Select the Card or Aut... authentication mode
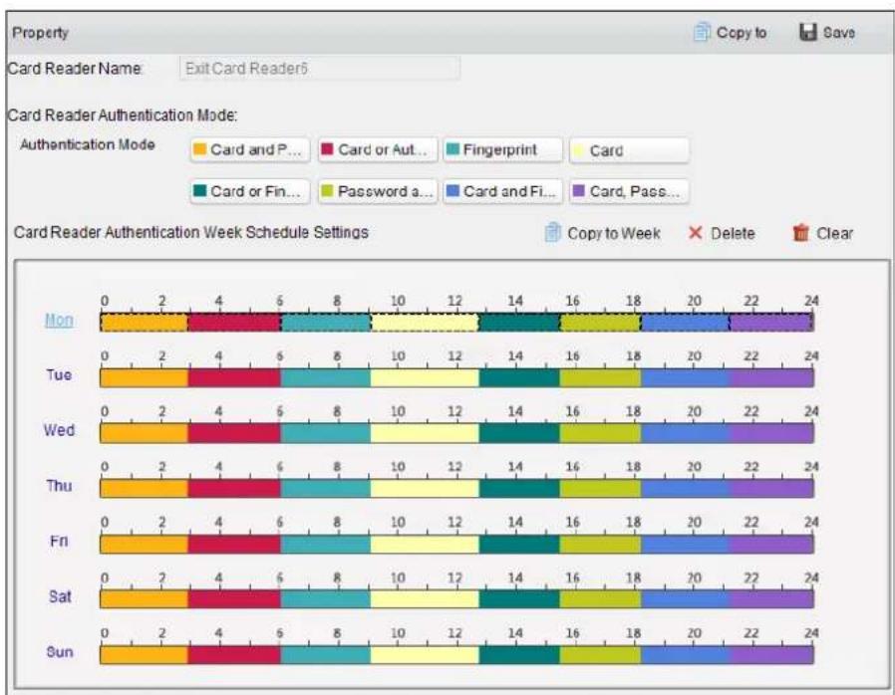 tap(378, 150)
